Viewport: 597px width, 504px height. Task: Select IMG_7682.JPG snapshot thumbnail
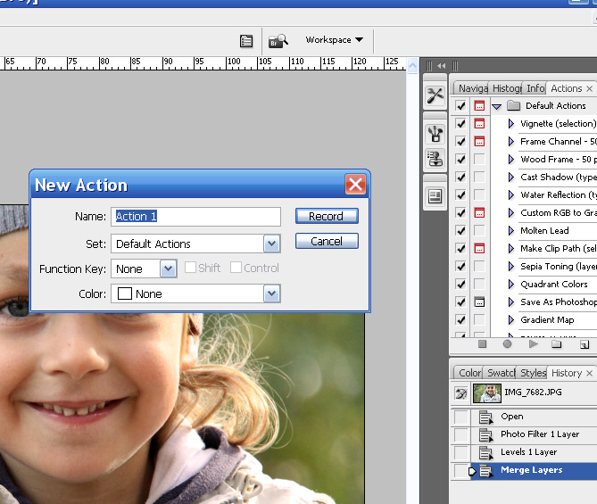[486, 392]
